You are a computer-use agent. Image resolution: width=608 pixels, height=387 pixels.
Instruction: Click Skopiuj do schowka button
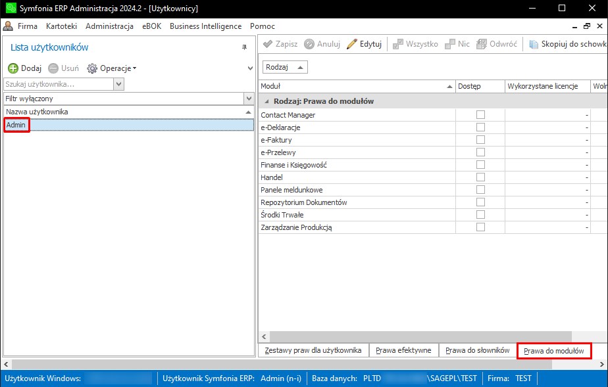point(568,44)
